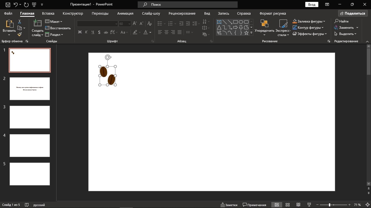Open Slide Sorter view icon
This screenshot has width=371, height=208.
288,205
